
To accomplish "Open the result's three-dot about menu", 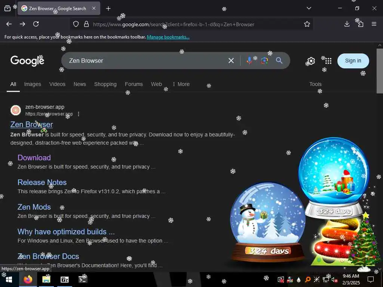I will [79, 114].
